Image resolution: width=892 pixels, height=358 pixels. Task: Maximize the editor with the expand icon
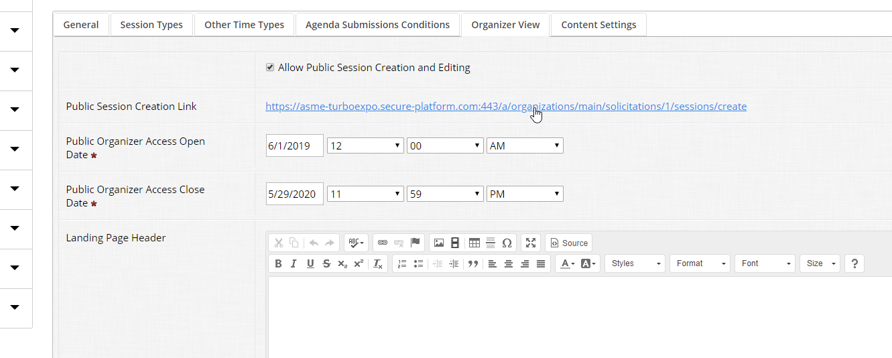(531, 243)
